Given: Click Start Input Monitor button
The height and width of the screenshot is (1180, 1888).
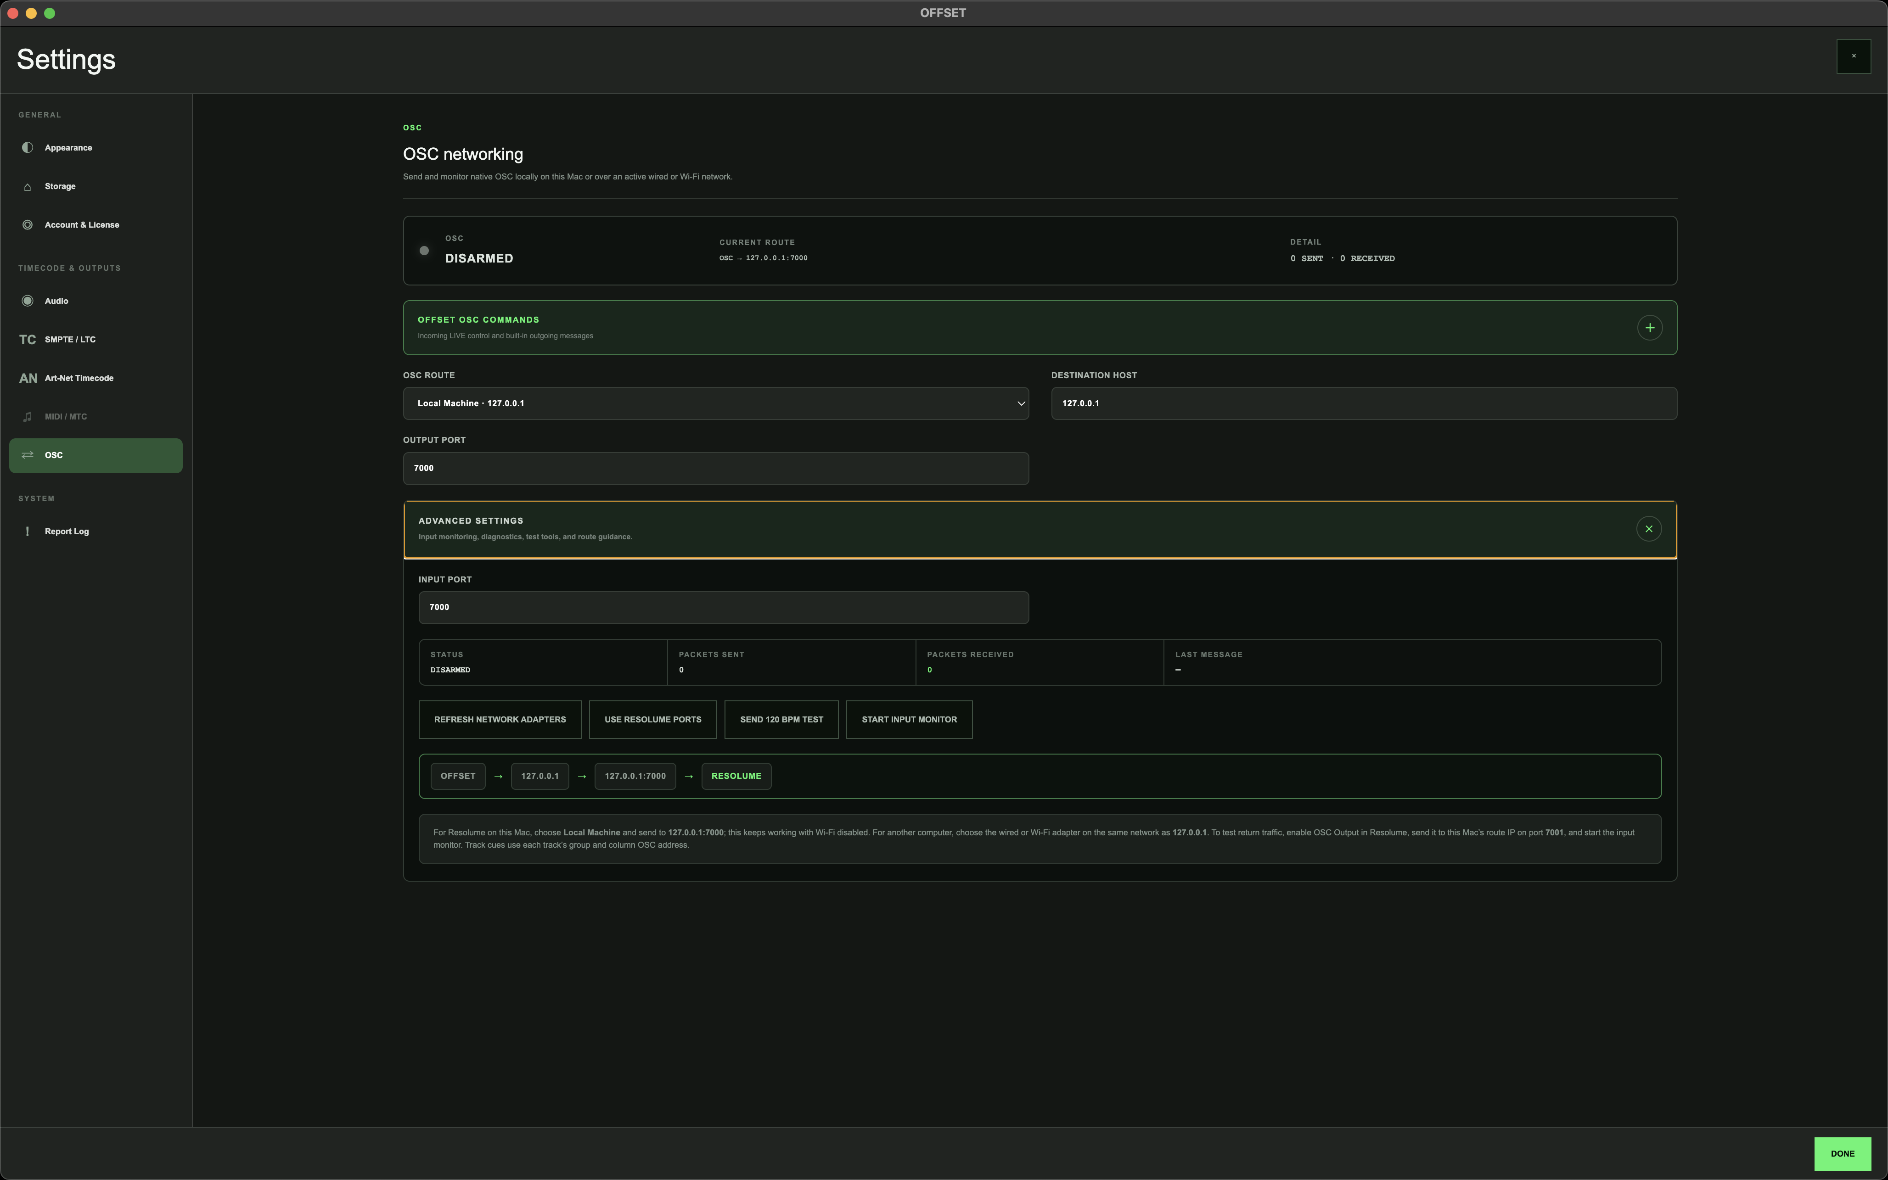Looking at the screenshot, I should click(909, 720).
